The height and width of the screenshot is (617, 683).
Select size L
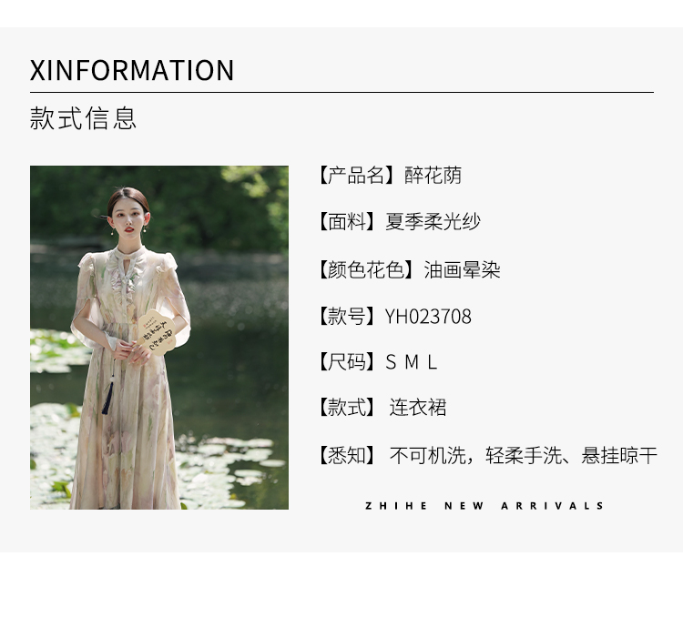tap(432, 362)
